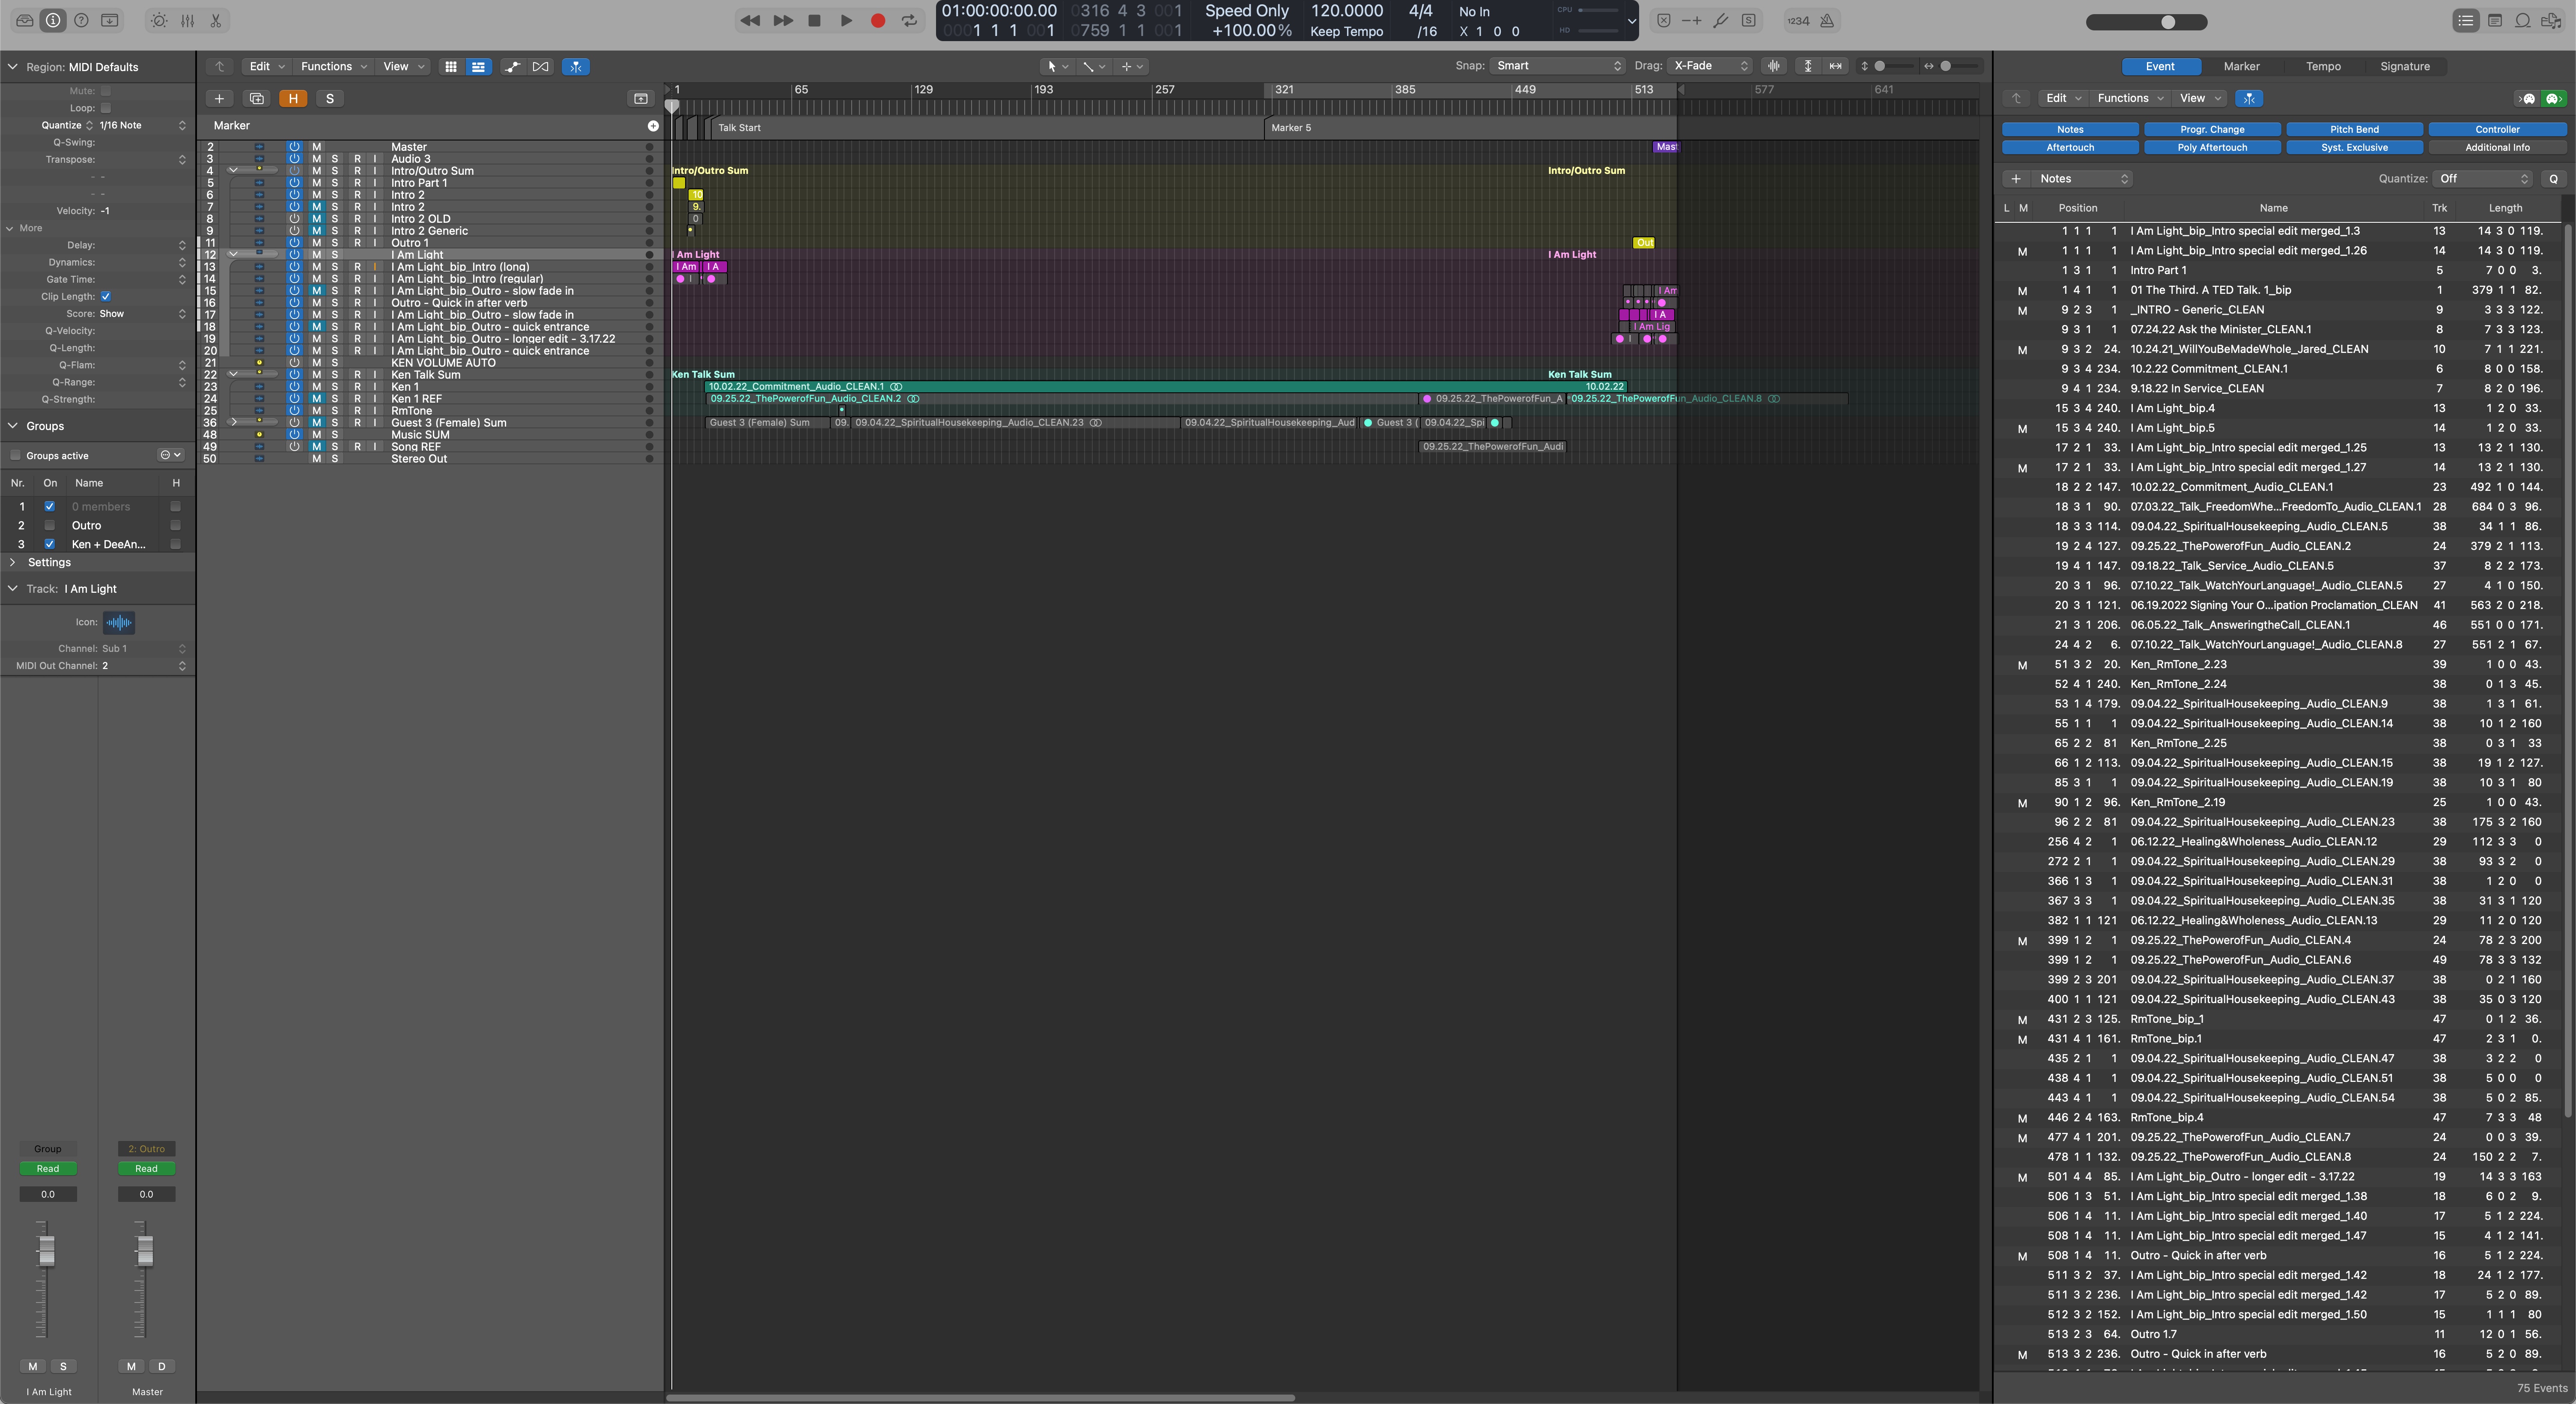Toggle Cycle mode in transport
This screenshot has width=2576, height=1404.
909,20
